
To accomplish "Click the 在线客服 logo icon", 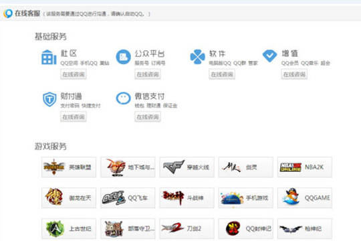I will [8, 13].
